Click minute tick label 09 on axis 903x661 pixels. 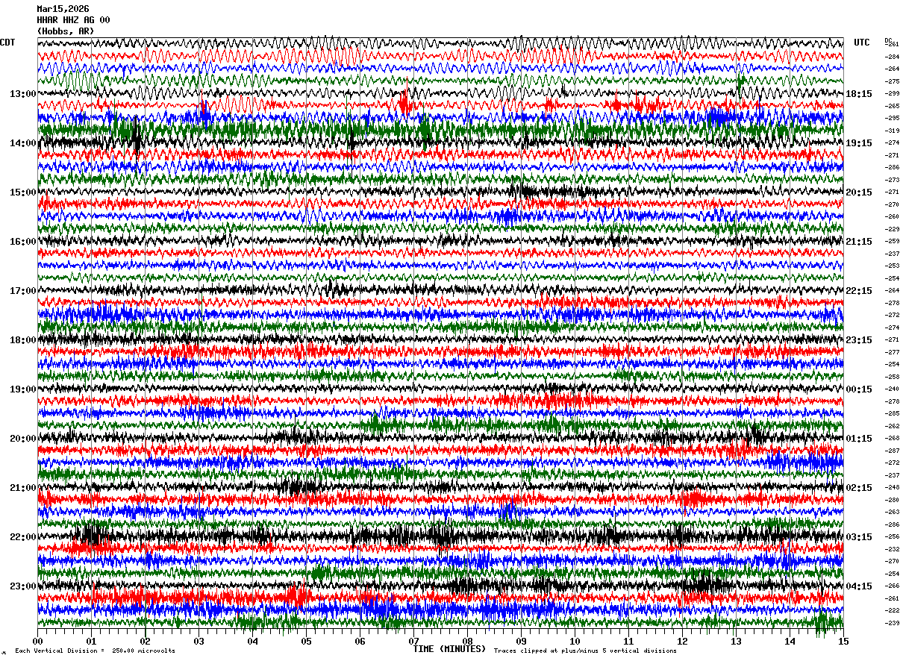521,642
